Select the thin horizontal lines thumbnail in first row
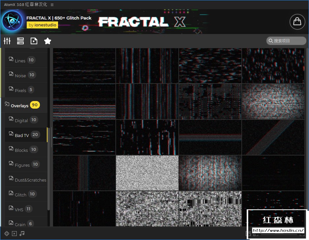This screenshot has width=309, height=240. coord(84,66)
